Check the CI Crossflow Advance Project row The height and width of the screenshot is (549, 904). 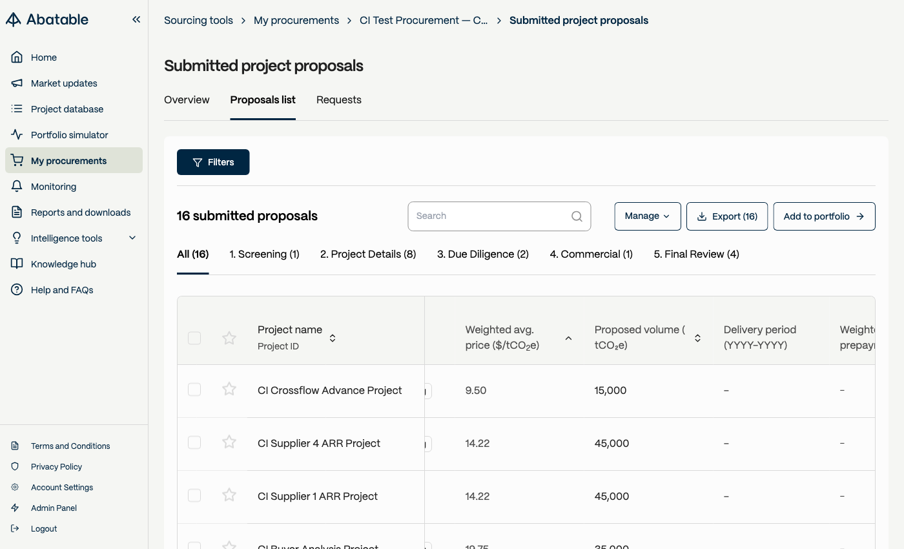(194, 389)
